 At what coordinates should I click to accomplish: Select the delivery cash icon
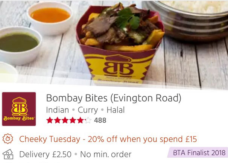(8, 154)
